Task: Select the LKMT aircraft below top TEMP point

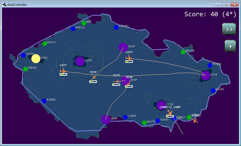Action: pos(129,58)
